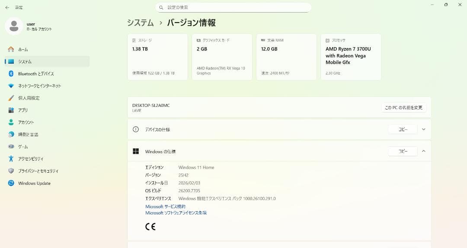Click the ホーム house icon

[11, 49]
